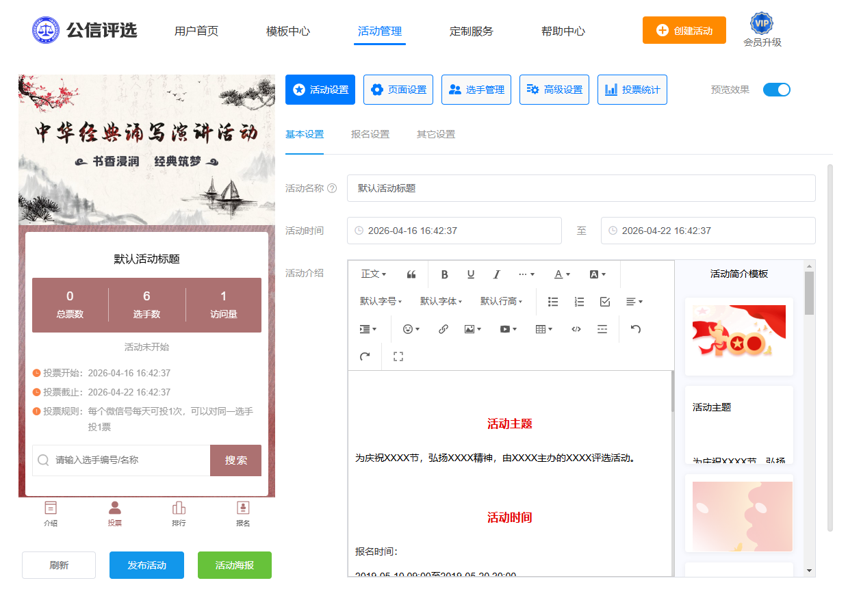The width and height of the screenshot is (848, 598).
Task: Click the 搜索 button in preview
Action: (235, 460)
